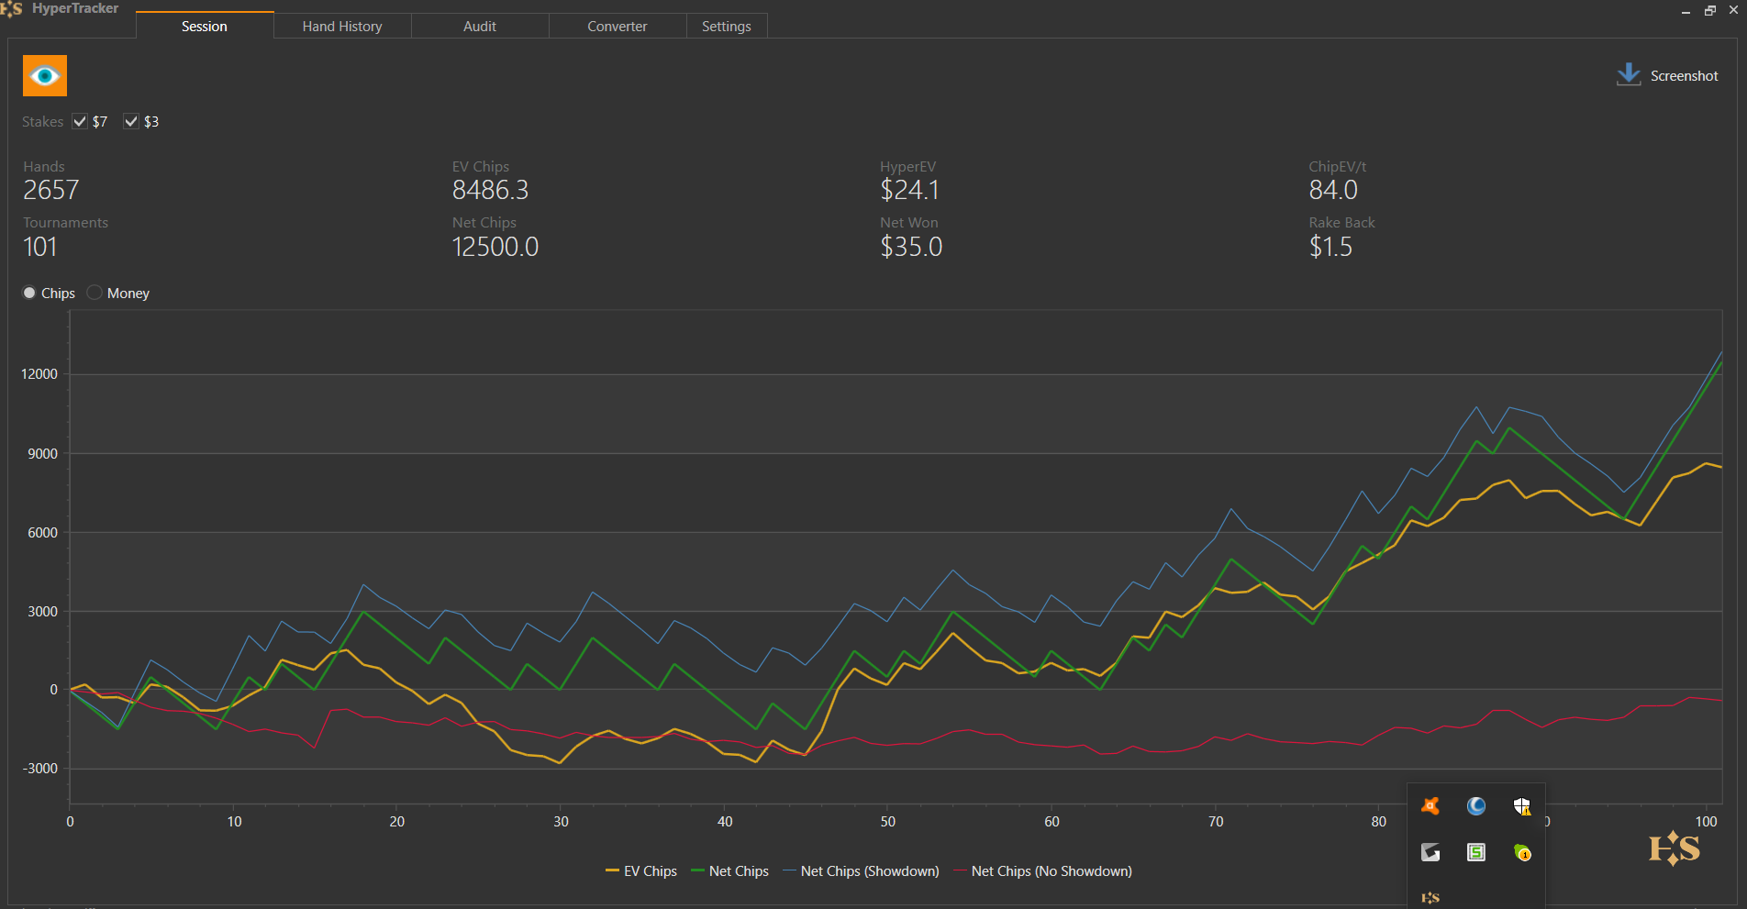The image size is (1747, 909).
Task: Click the HyperEV value $24.1
Action: [x=909, y=190]
